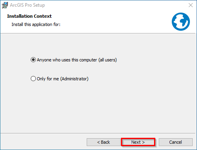
Task: Click the empty title bar area beside the title
Action: click(115, 5)
